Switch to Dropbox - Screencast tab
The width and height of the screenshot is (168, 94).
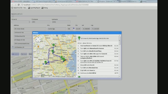[107, 2]
